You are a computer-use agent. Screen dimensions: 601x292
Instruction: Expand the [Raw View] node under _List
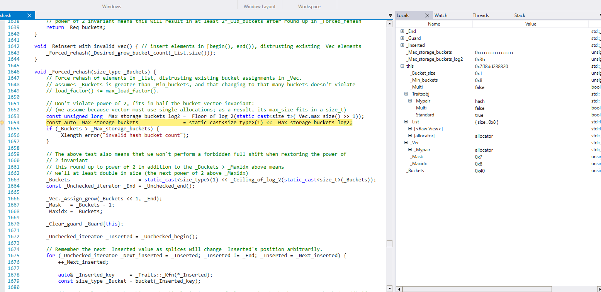[x=410, y=128]
